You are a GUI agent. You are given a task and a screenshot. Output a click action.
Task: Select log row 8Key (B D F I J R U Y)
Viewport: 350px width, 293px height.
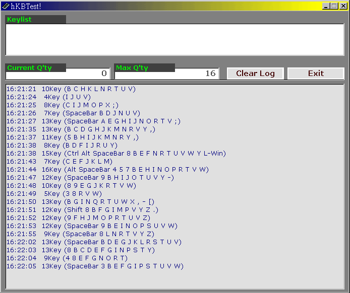(x=62, y=145)
